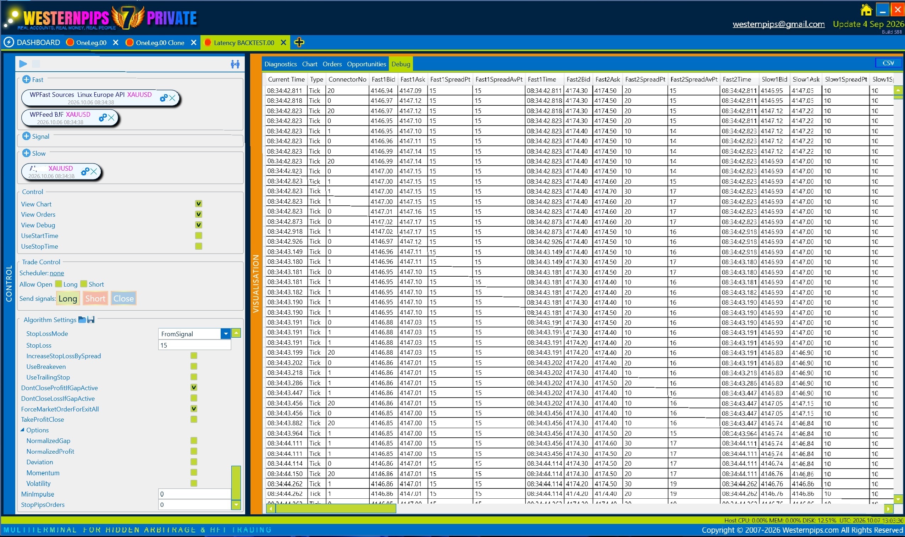Viewport: 905px width, 537px height.
Task: Toggle the View Orders checkbox
Action: 199,214
